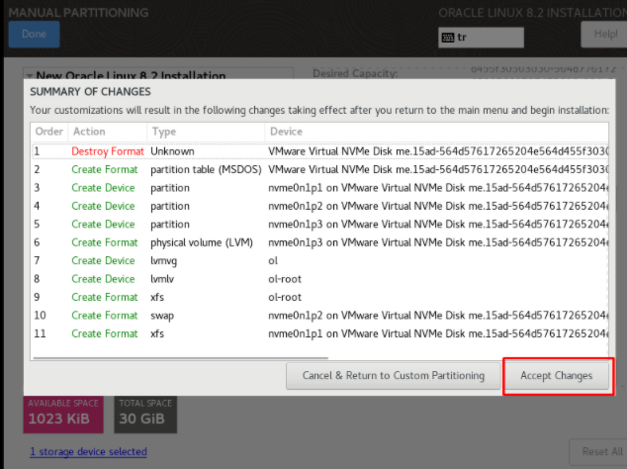Image resolution: width=627 pixels, height=469 pixels.
Task: Click the horizontal scrollbar under the changes list
Action: 181,358
